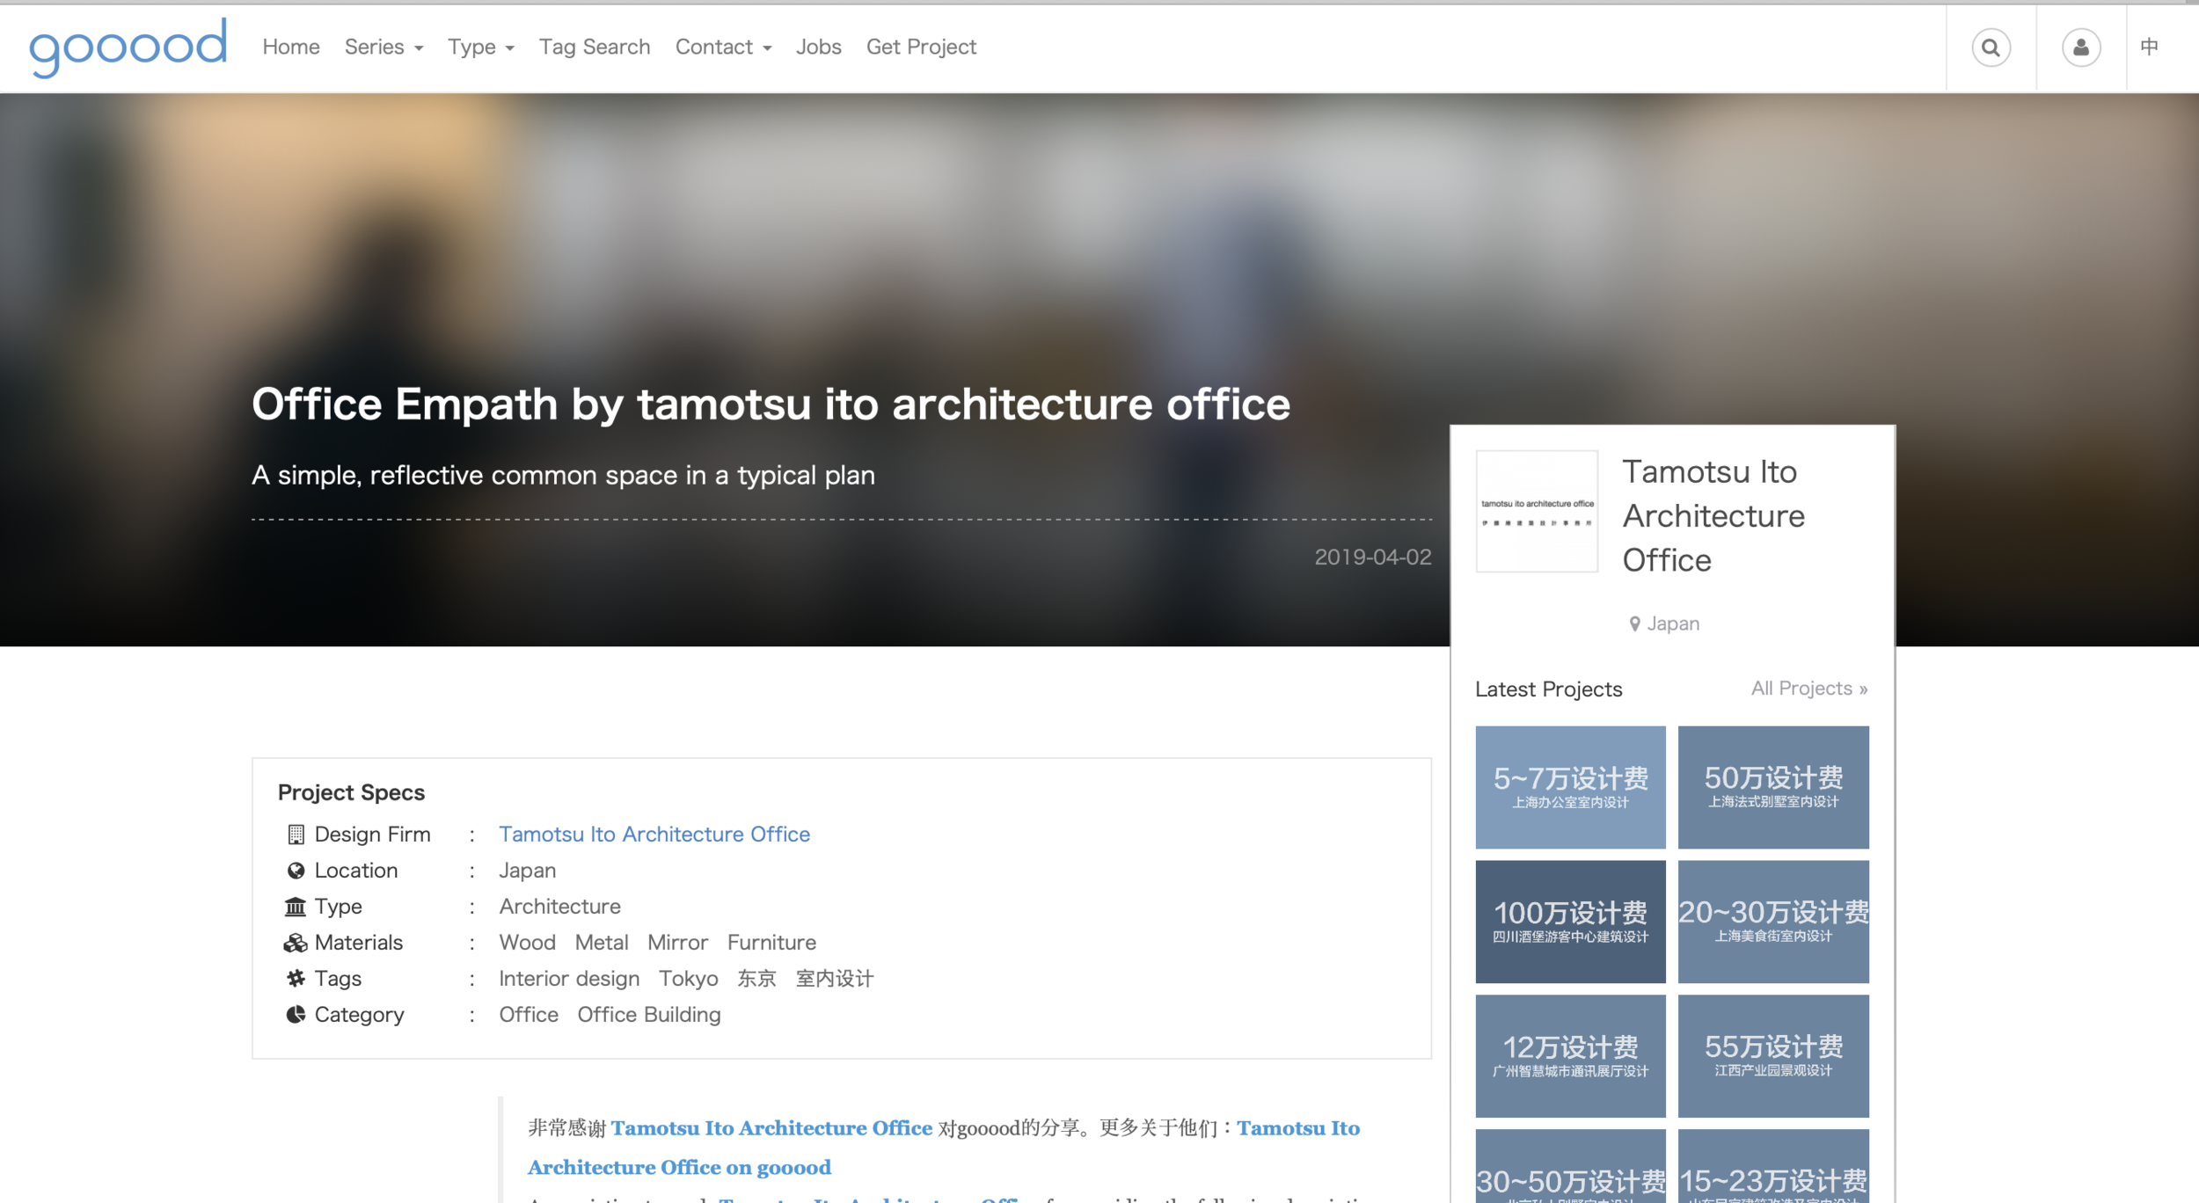Open 'Architecture Office on gooood' link
The width and height of the screenshot is (2199, 1203).
[x=679, y=1167]
